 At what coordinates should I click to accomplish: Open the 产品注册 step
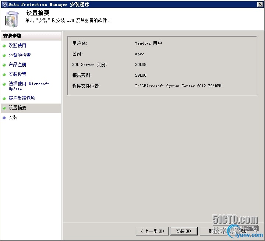tap(17, 64)
